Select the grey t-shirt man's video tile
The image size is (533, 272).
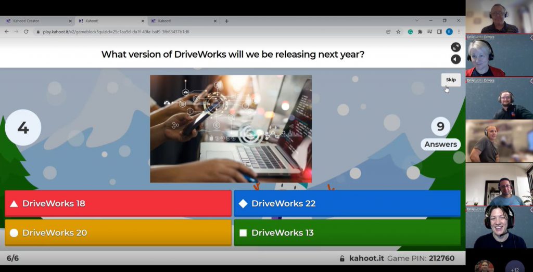[x=499, y=141]
